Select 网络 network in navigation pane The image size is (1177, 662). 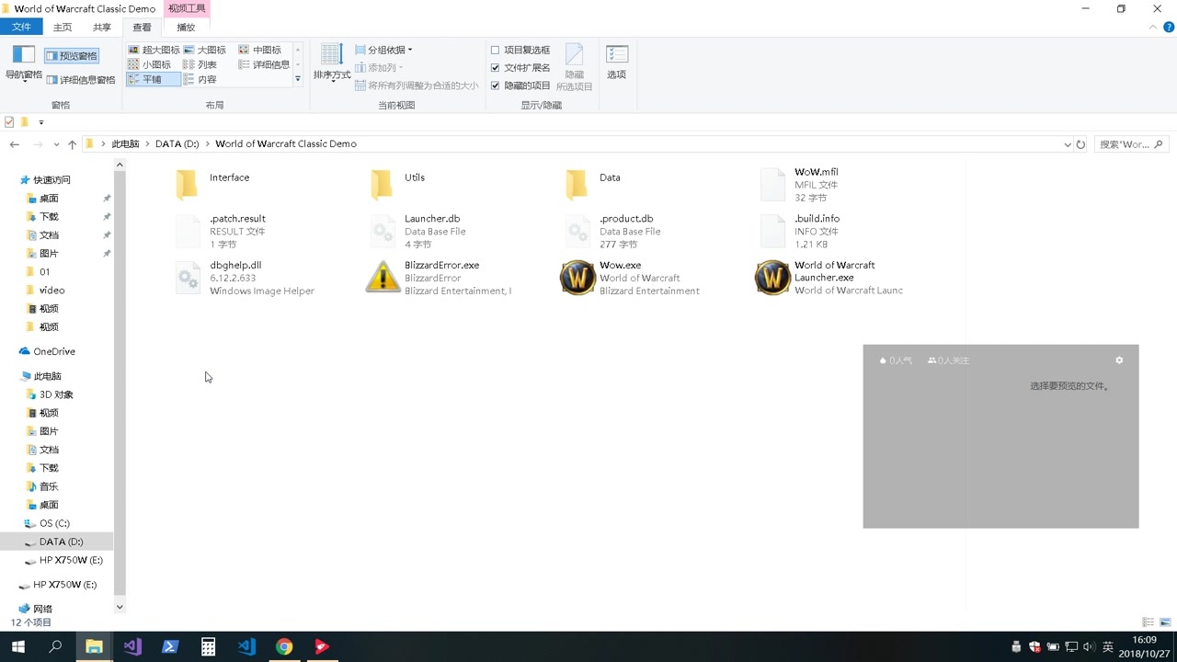pos(42,609)
